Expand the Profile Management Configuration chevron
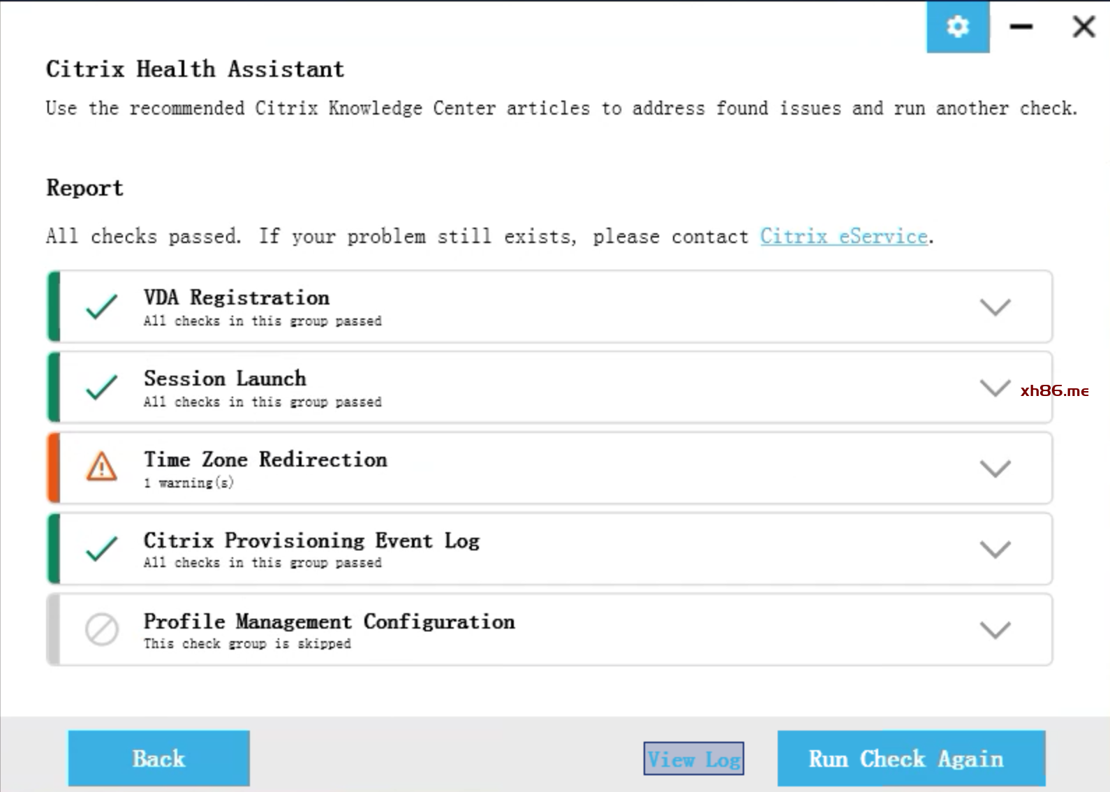Viewport: 1110px width, 792px height. (995, 630)
